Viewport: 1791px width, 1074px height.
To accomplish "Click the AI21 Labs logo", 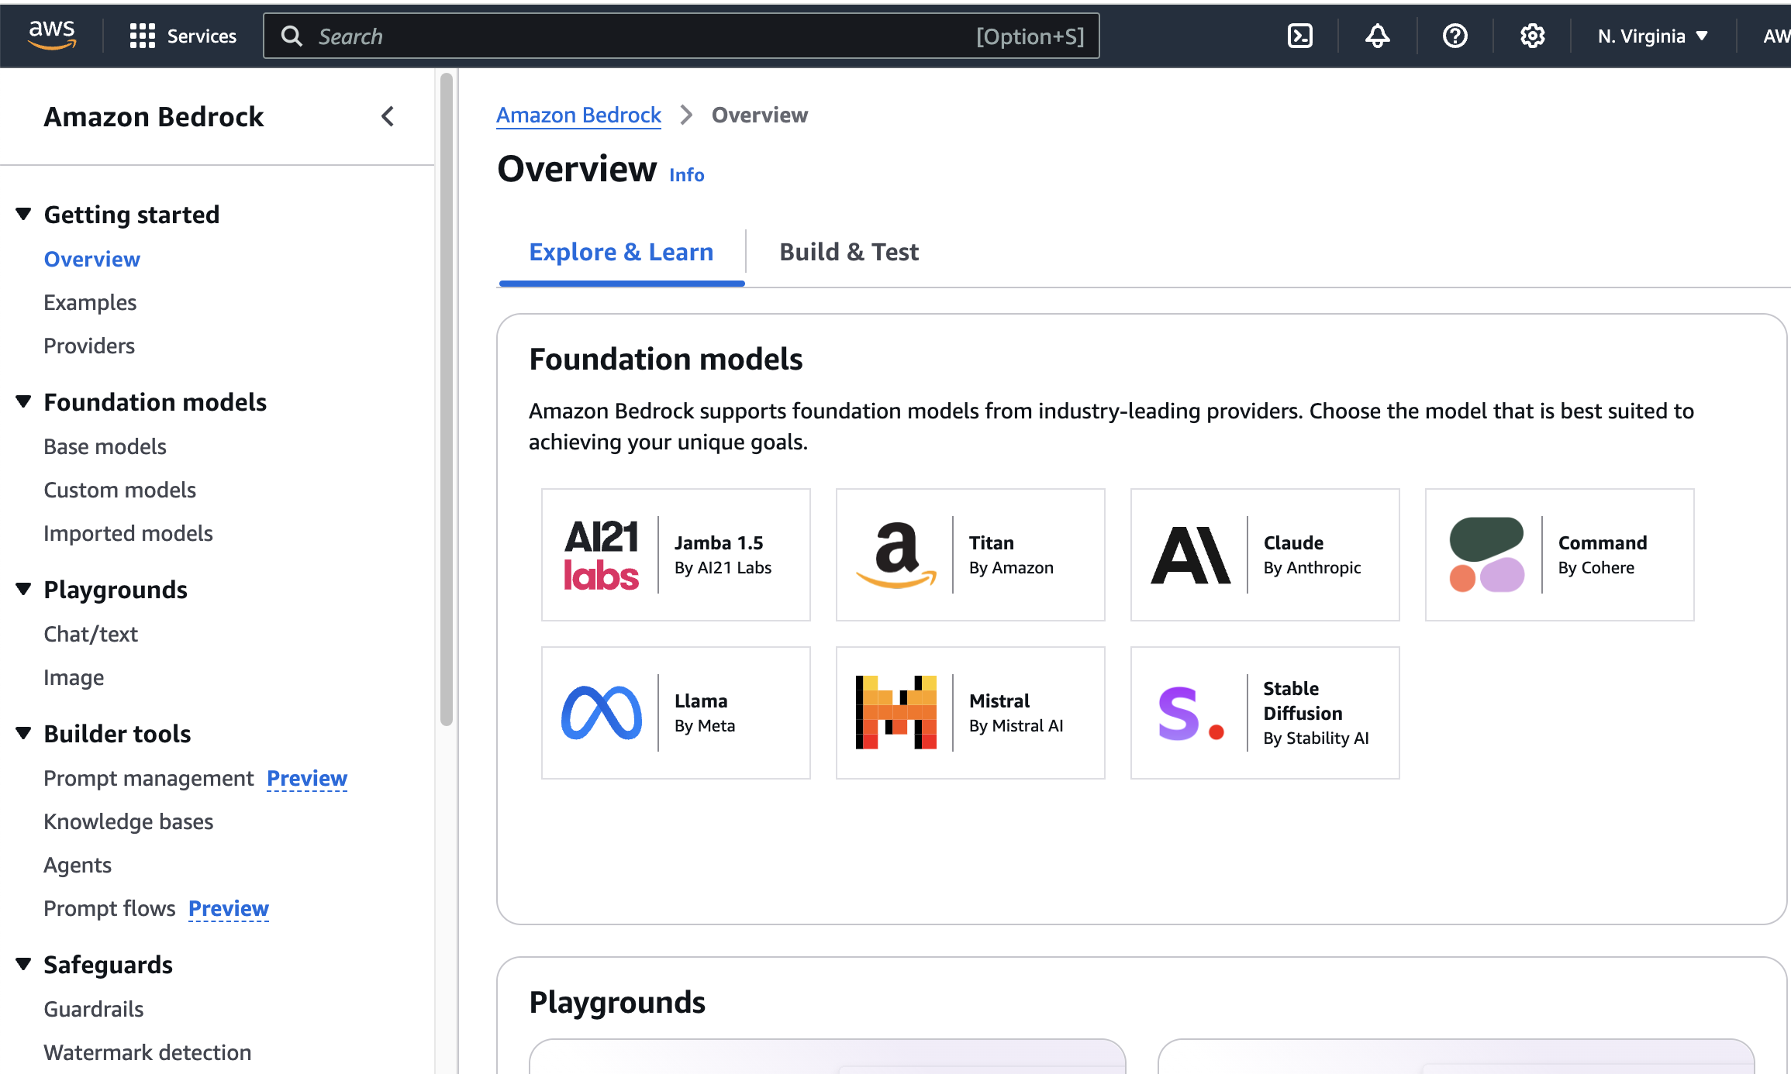I will pos(602,555).
